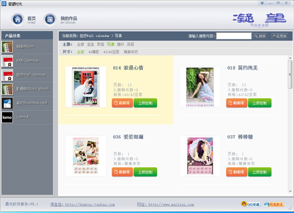Open the Lomo card category icon
This screenshot has width=294, height=213.
(7, 118)
